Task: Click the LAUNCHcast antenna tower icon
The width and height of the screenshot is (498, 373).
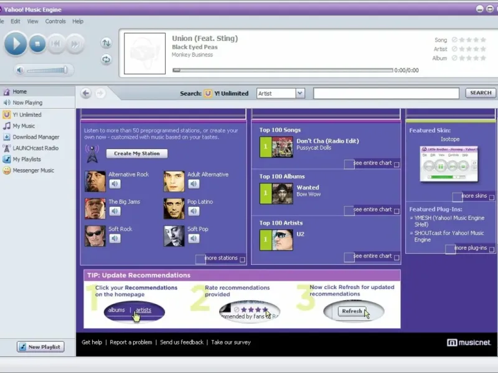Action: (92, 154)
